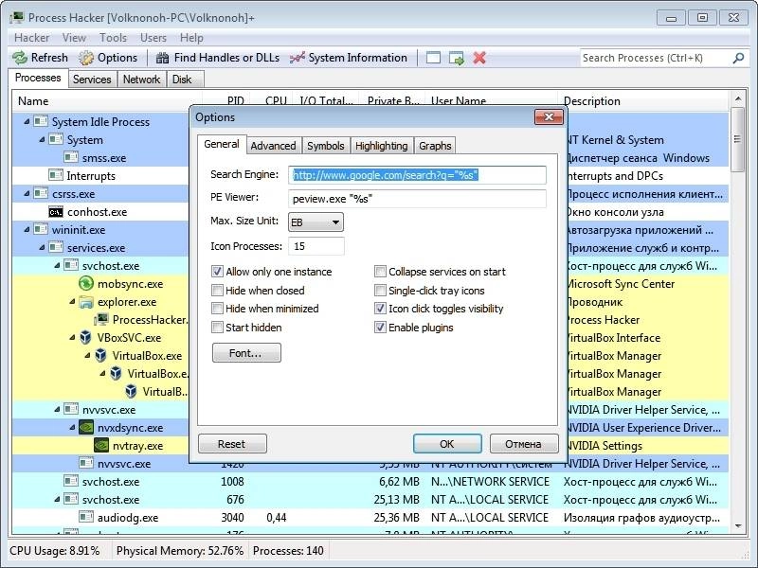Select the ProcessHacker.exe process icon
The height and width of the screenshot is (568, 758).
[101, 320]
